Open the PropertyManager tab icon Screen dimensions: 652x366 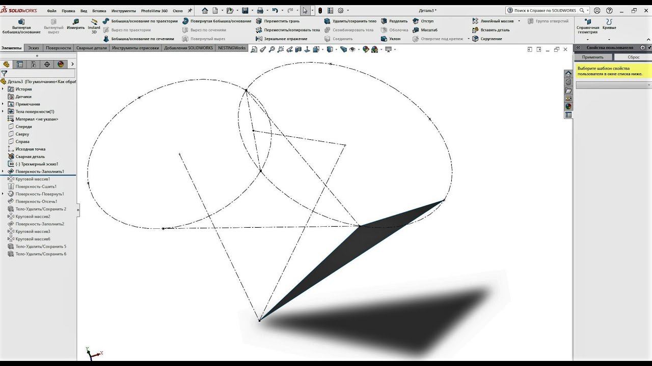20,64
